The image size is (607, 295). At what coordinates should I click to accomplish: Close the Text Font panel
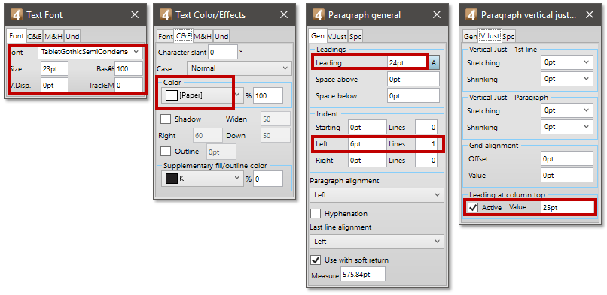pyautogui.click(x=135, y=15)
